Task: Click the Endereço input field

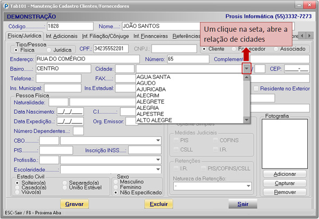Action: click(88, 59)
